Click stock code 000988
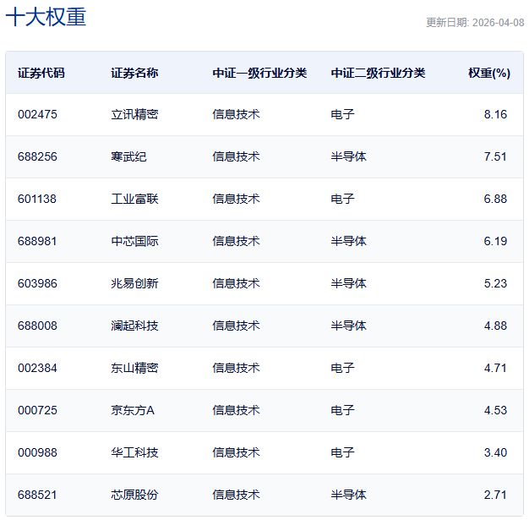 click(x=37, y=452)
